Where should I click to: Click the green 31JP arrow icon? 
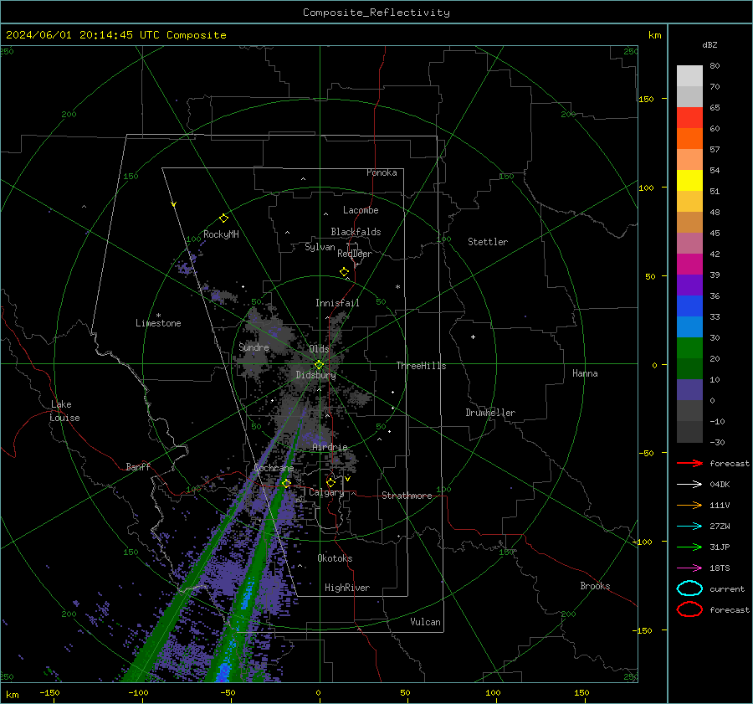(x=689, y=547)
